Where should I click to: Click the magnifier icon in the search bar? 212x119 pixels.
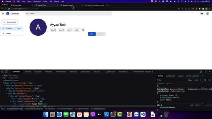pyautogui.click(x=27, y=14)
